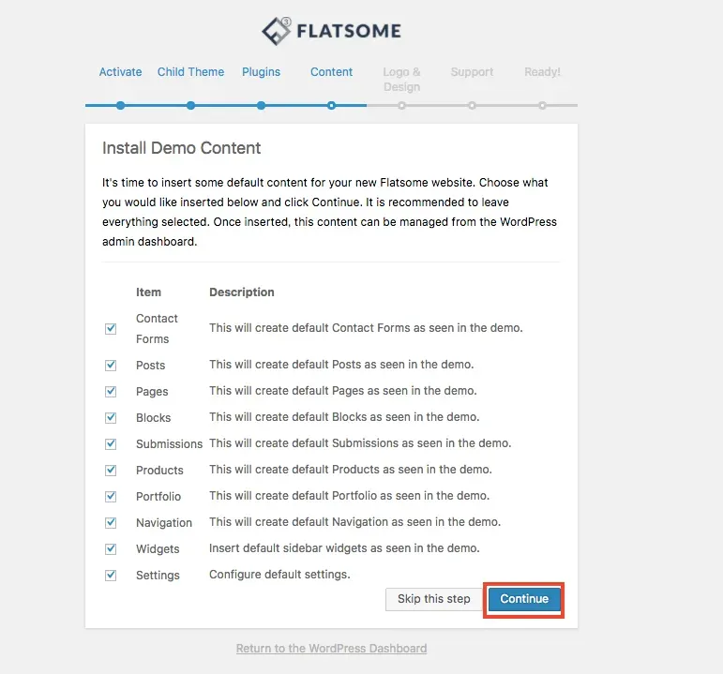The height and width of the screenshot is (674, 723).
Task: Toggle the Posts checkbox
Action: pos(111,365)
